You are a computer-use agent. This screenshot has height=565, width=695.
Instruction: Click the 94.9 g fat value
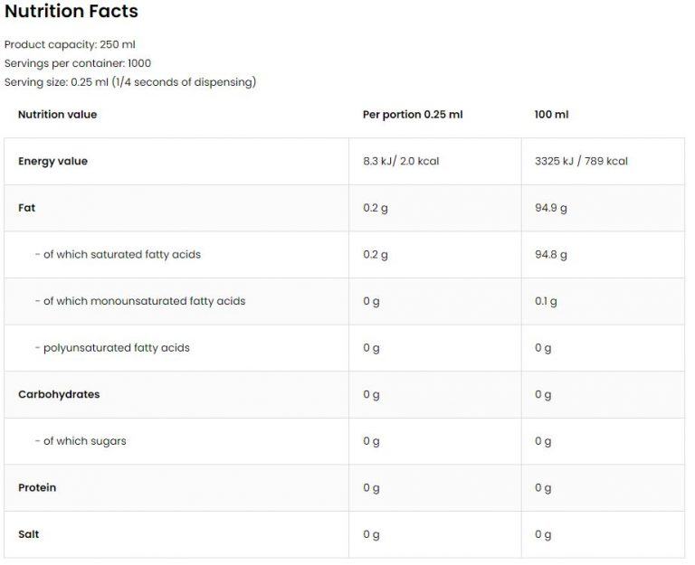[x=551, y=208]
